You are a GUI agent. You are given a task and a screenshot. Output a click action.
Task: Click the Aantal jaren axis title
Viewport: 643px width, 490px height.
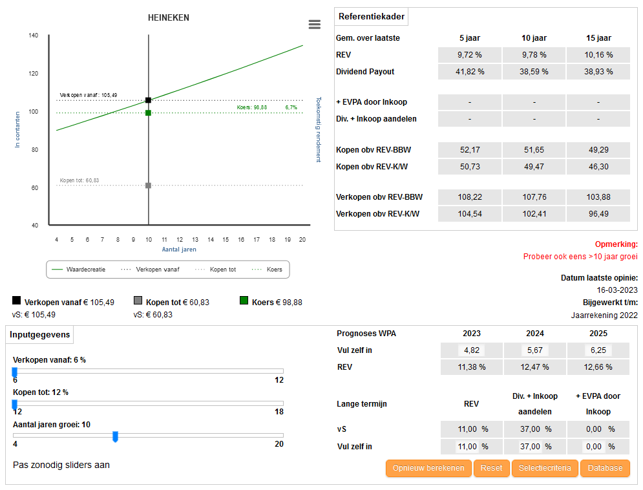pos(179,250)
